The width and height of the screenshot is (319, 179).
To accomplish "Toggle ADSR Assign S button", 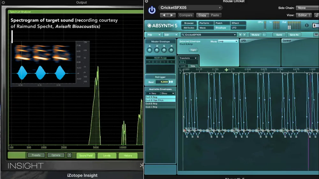I will (x=164, y=62).
